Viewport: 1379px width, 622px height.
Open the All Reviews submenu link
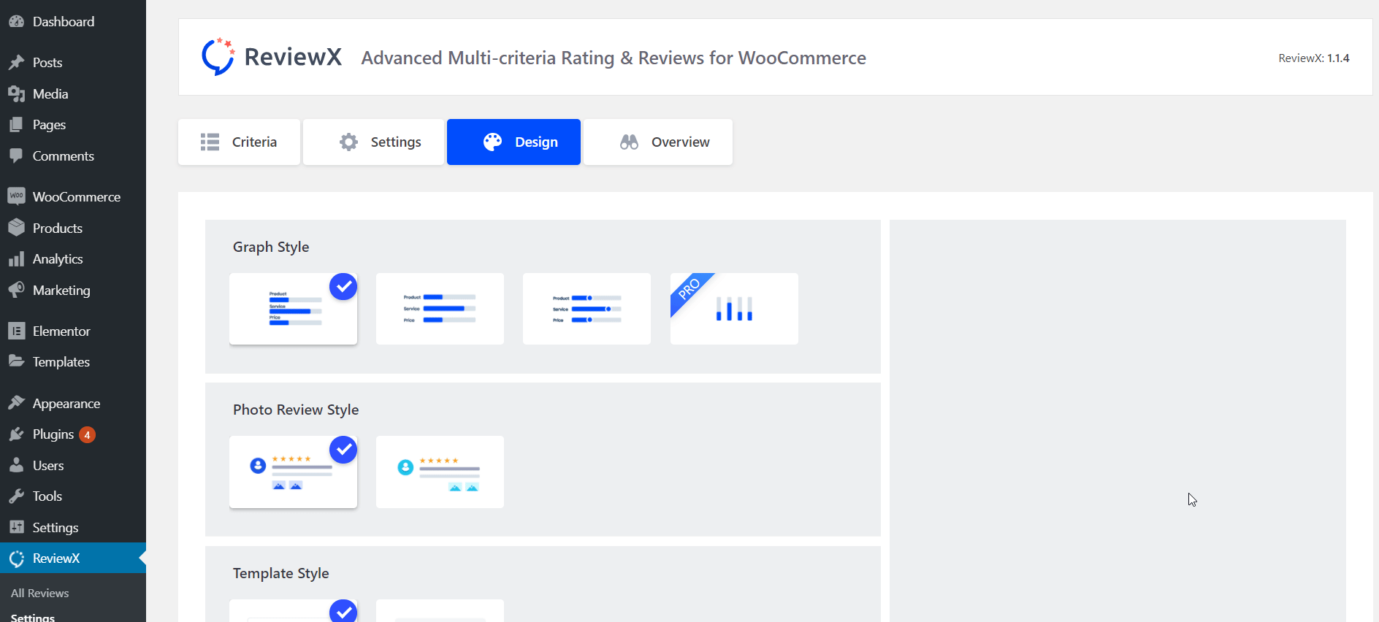[40, 594]
